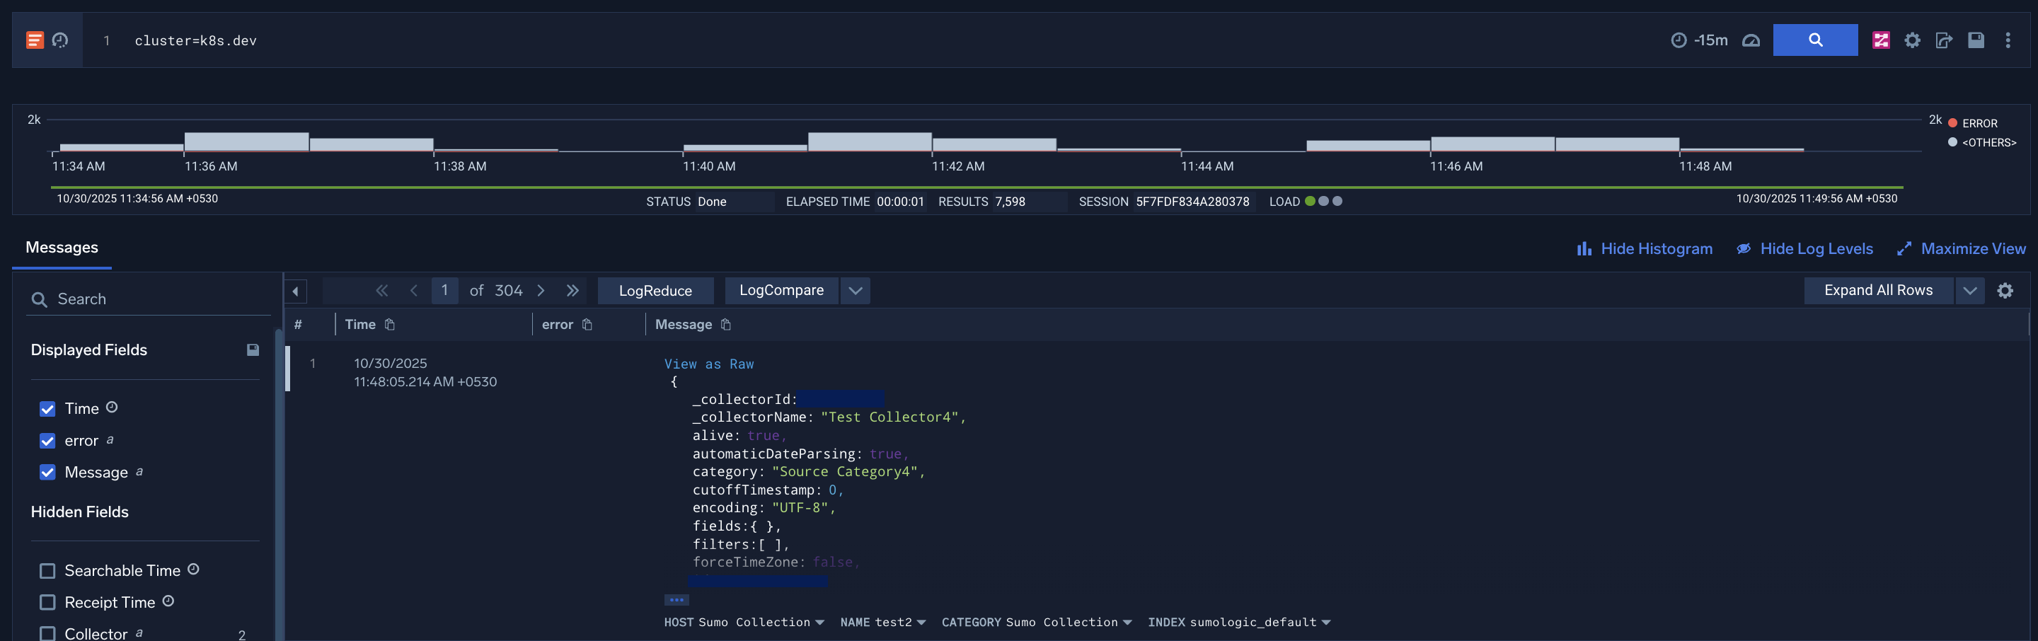Copy the Message column using clipboard icon
Image resolution: width=2038 pixels, height=641 pixels.
[725, 325]
